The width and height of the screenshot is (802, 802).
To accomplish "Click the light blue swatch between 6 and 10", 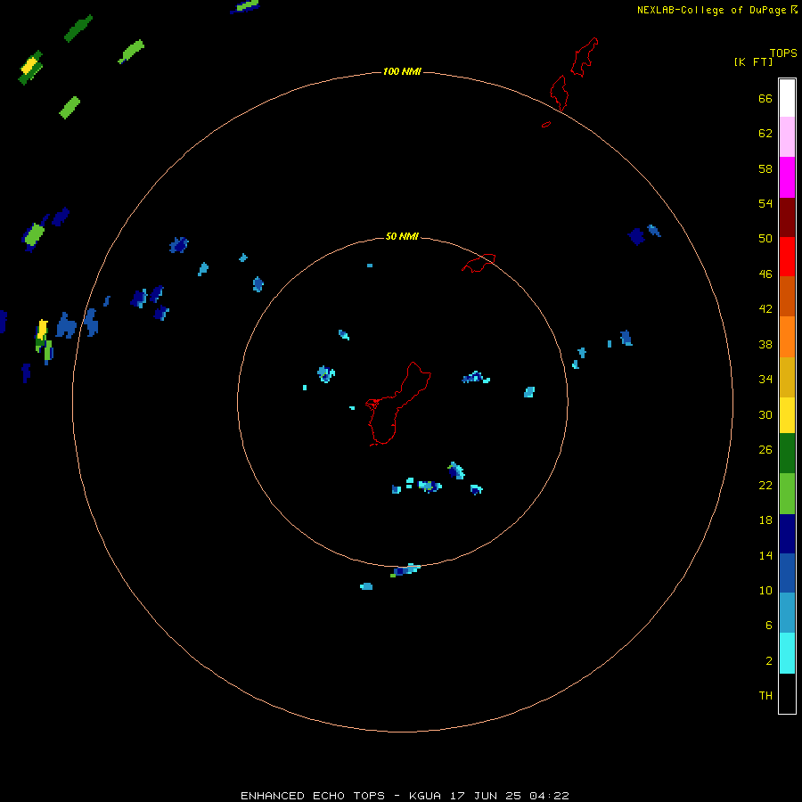I will [787, 612].
